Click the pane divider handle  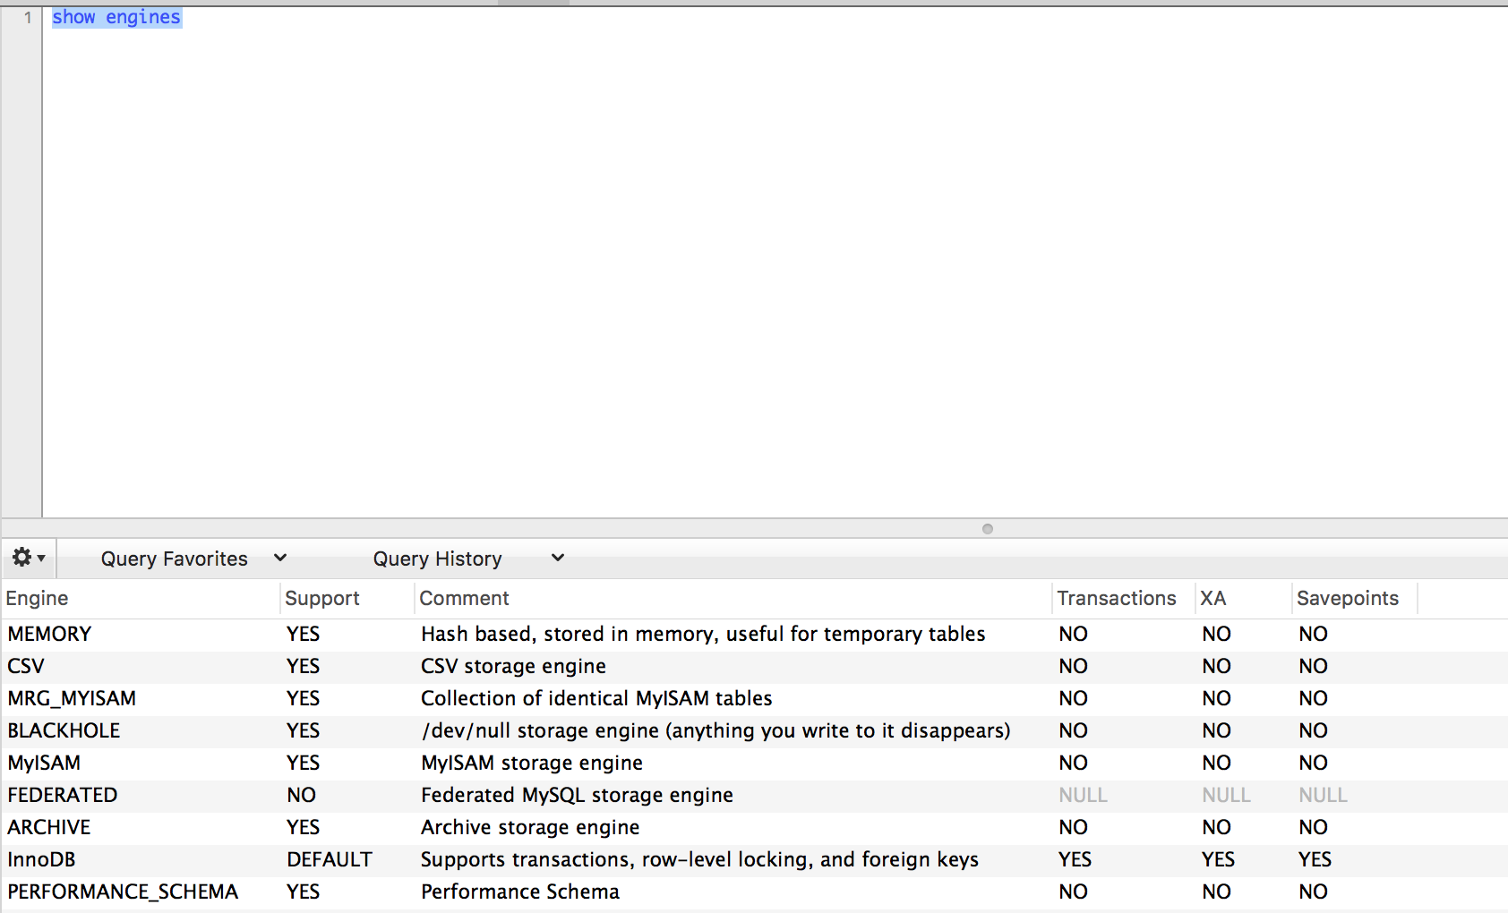[987, 529]
